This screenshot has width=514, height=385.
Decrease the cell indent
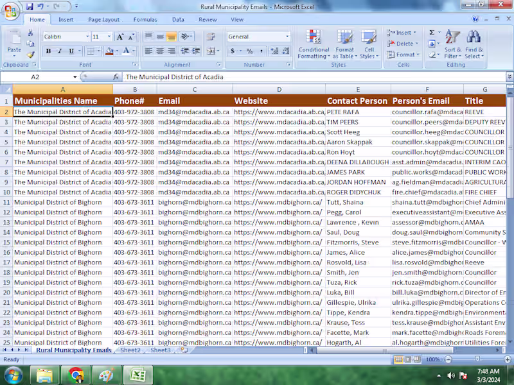point(185,51)
